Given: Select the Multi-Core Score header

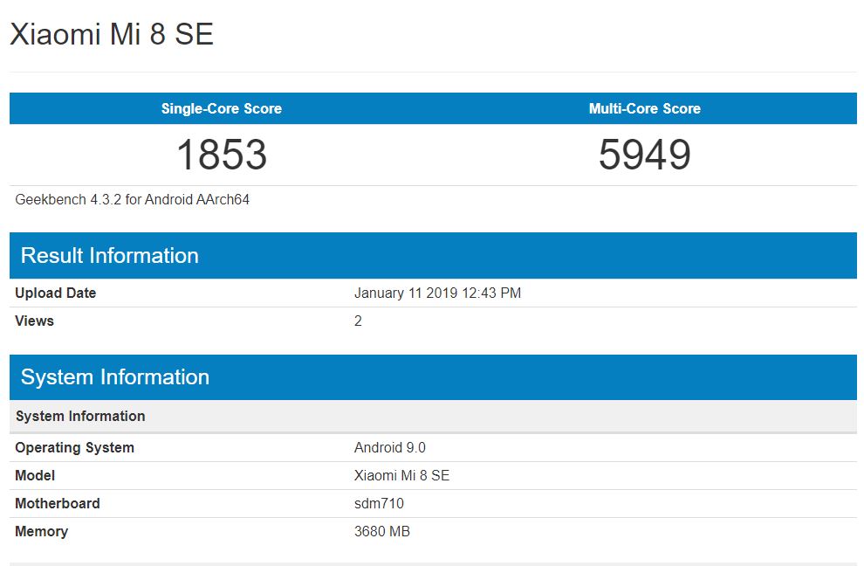Looking at the screenshot, I should pyautogui.click(x=645, y=108).
